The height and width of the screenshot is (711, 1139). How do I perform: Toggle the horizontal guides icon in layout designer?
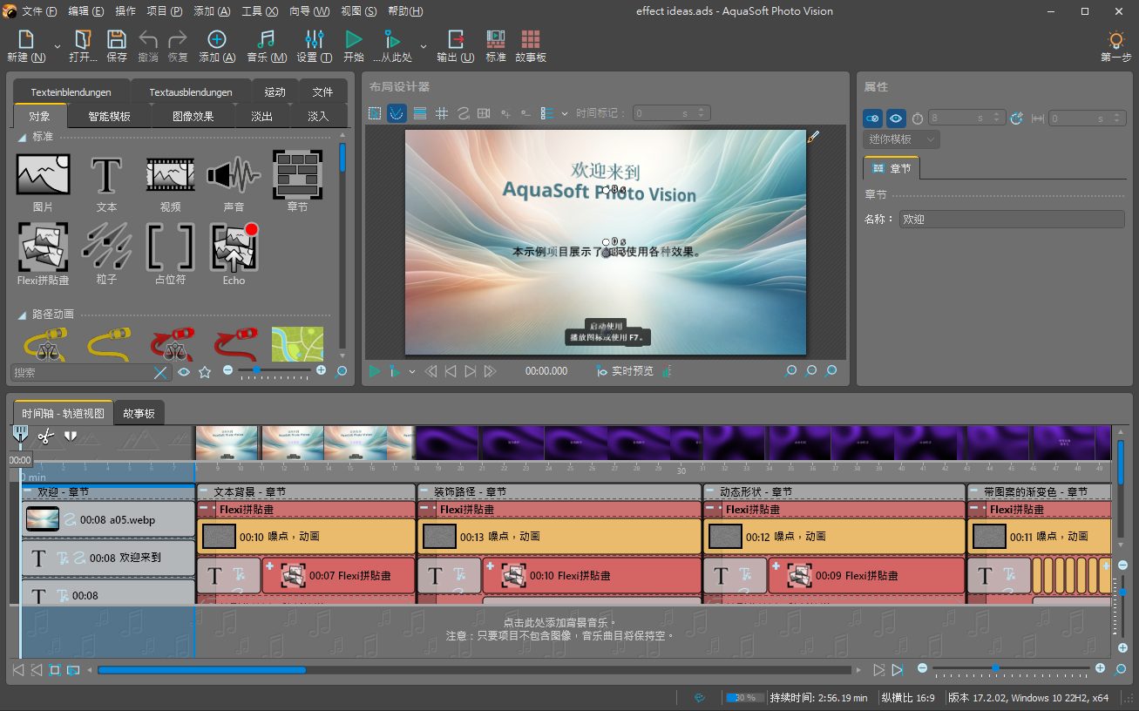(x=420, y=113)
